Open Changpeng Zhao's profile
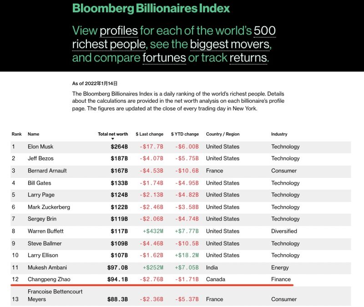 pyautogui.click(x=49, y=279)
